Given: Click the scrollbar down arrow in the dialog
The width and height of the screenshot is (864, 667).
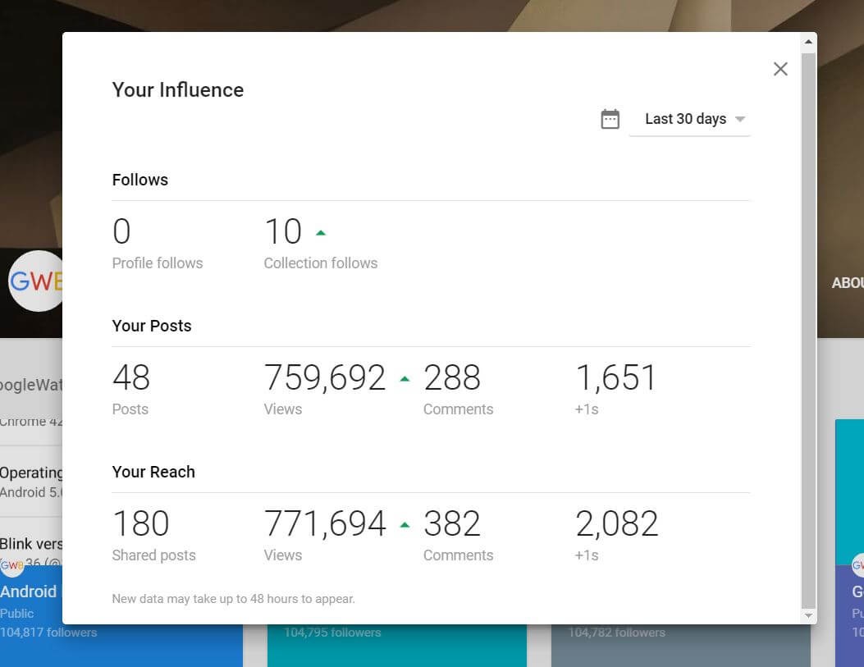Looking at the screenshot, I should pyautogui.click(x=809, y=615).
